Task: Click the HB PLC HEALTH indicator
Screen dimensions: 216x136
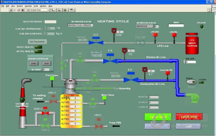Action: [x=38, y=47]
